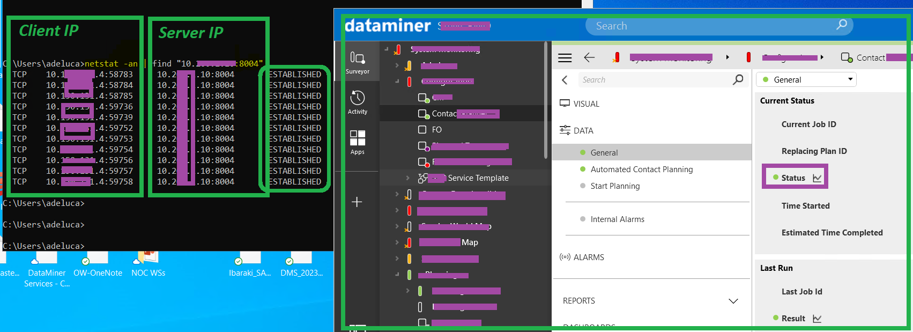Select the Contact element in Surveyor tree
The image size is (913, 332).
click(465, 113)
